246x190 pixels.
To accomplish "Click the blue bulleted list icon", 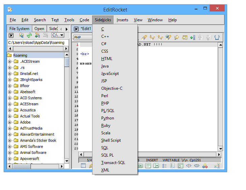I will coord(164,166).
